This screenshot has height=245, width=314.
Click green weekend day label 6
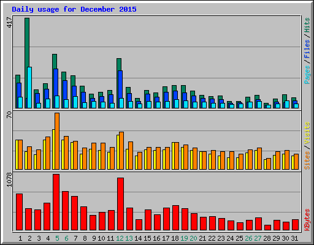click(x=66, y=238)
